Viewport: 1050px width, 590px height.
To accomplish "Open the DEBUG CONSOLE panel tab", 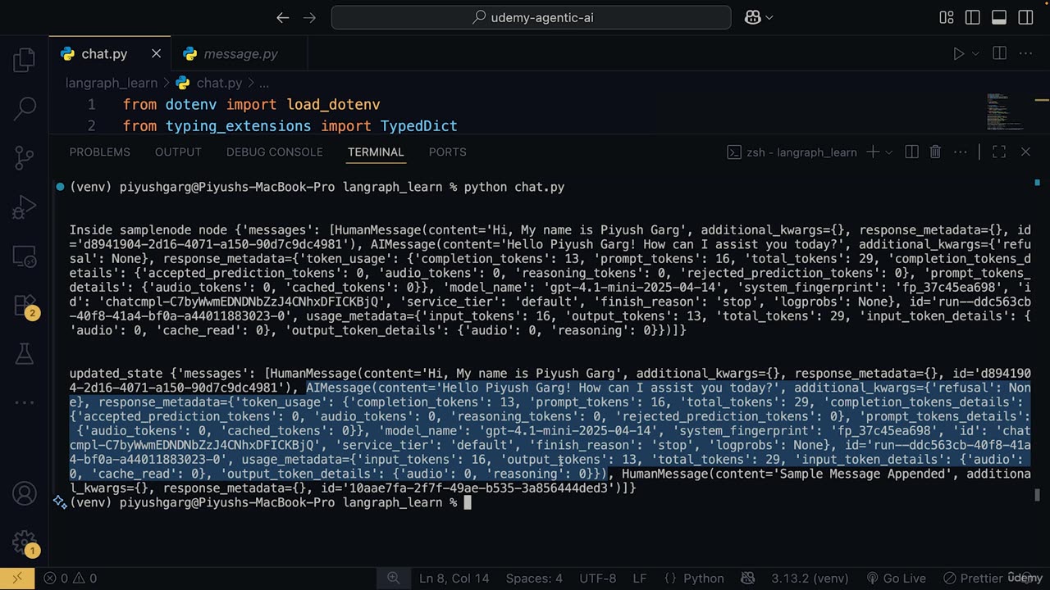I will pos(274,152).
